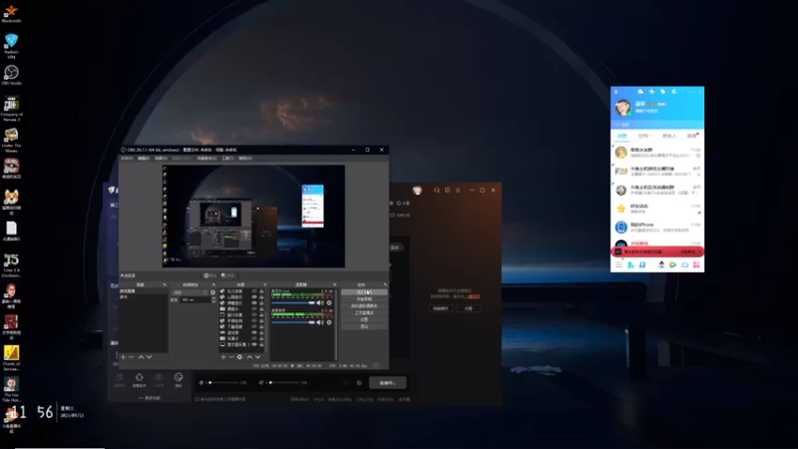Click QQ profile avatar picture
Viewport: 798px width, 449px height.
pyautogui.click(x=622, y=107)
